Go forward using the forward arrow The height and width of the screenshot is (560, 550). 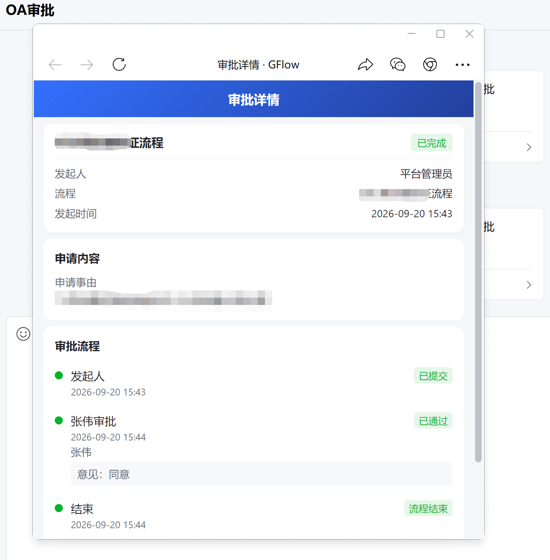pyautogui.click(x=87, y=65)
